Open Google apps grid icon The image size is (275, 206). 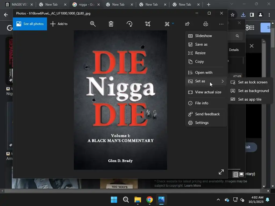pos(252,28)
